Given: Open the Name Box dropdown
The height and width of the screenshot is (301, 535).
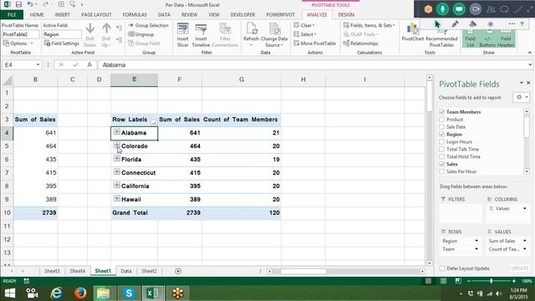Looking at the screenshot, I should tap(38, 64).
